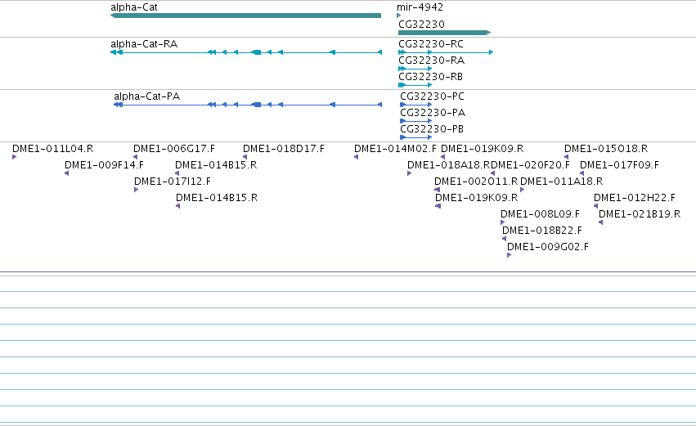Select the DME1-002O11.R label
Screen dimensions: 696x426
476,182
